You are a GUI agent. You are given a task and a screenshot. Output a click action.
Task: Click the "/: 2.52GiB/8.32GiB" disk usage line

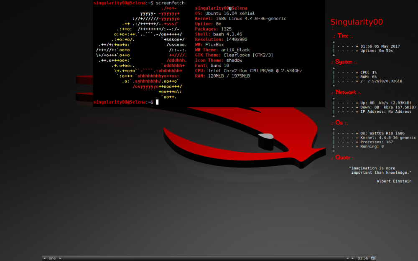pos(382,81)
